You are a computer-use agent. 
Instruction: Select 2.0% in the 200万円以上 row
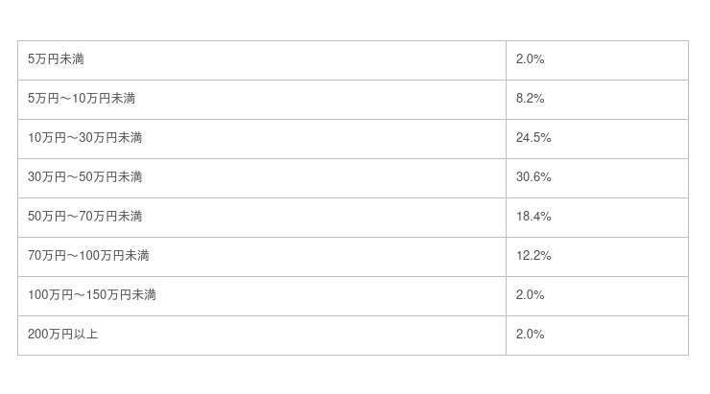coord(530,335)
